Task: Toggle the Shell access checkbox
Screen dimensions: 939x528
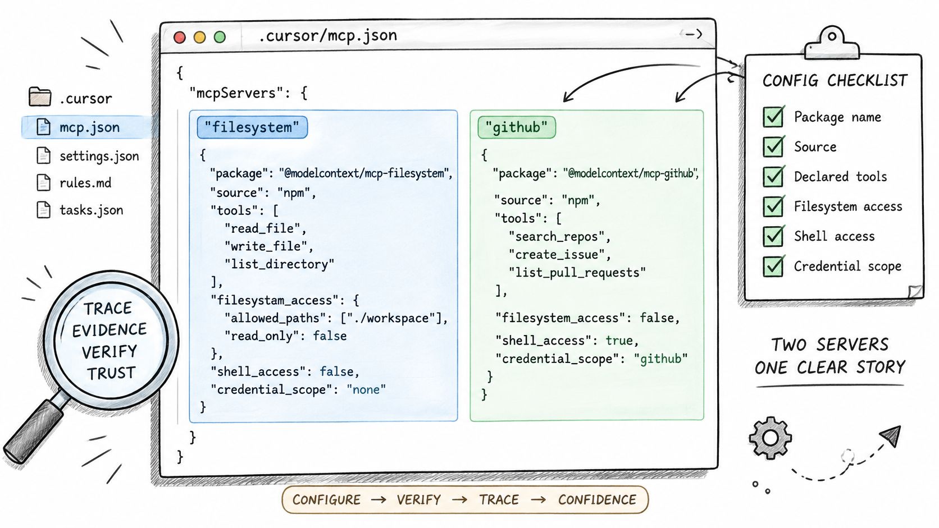Action: tap(773, 236)
